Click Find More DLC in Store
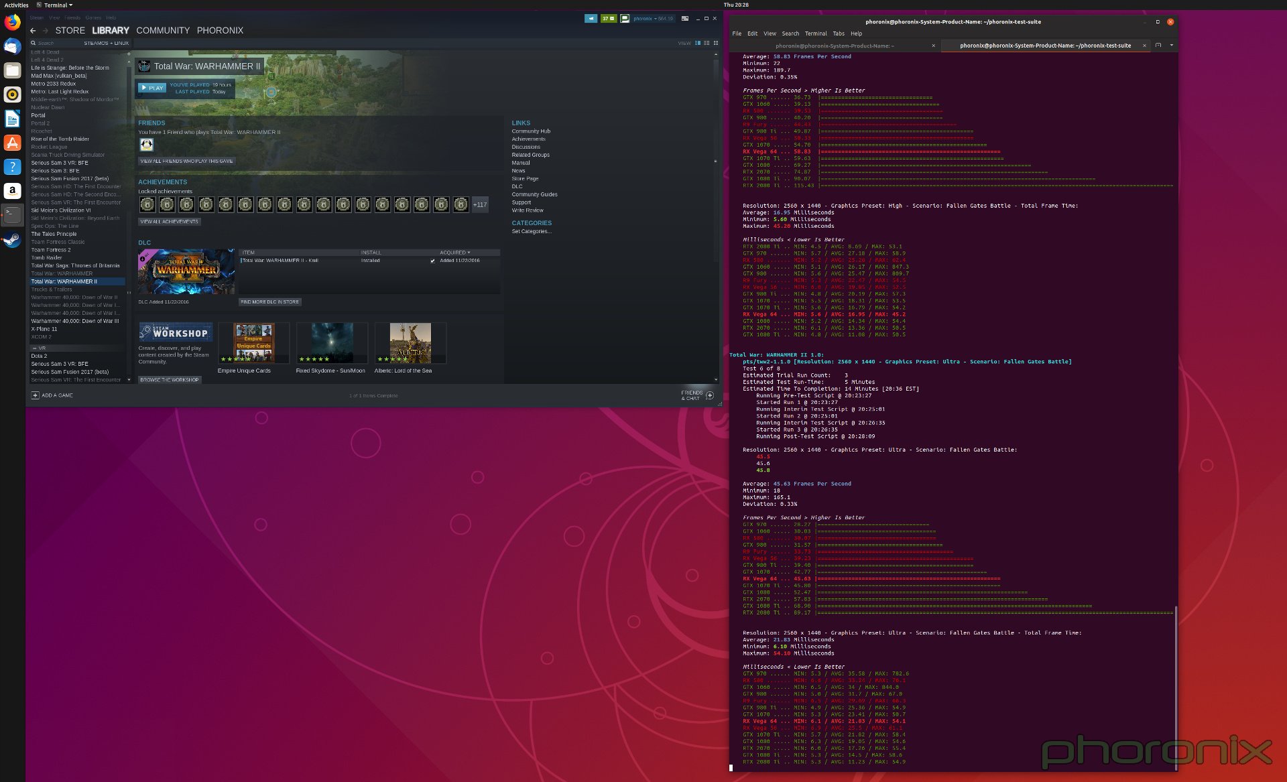Viewport: 1287px width, 782px height. tap(269, 302)
